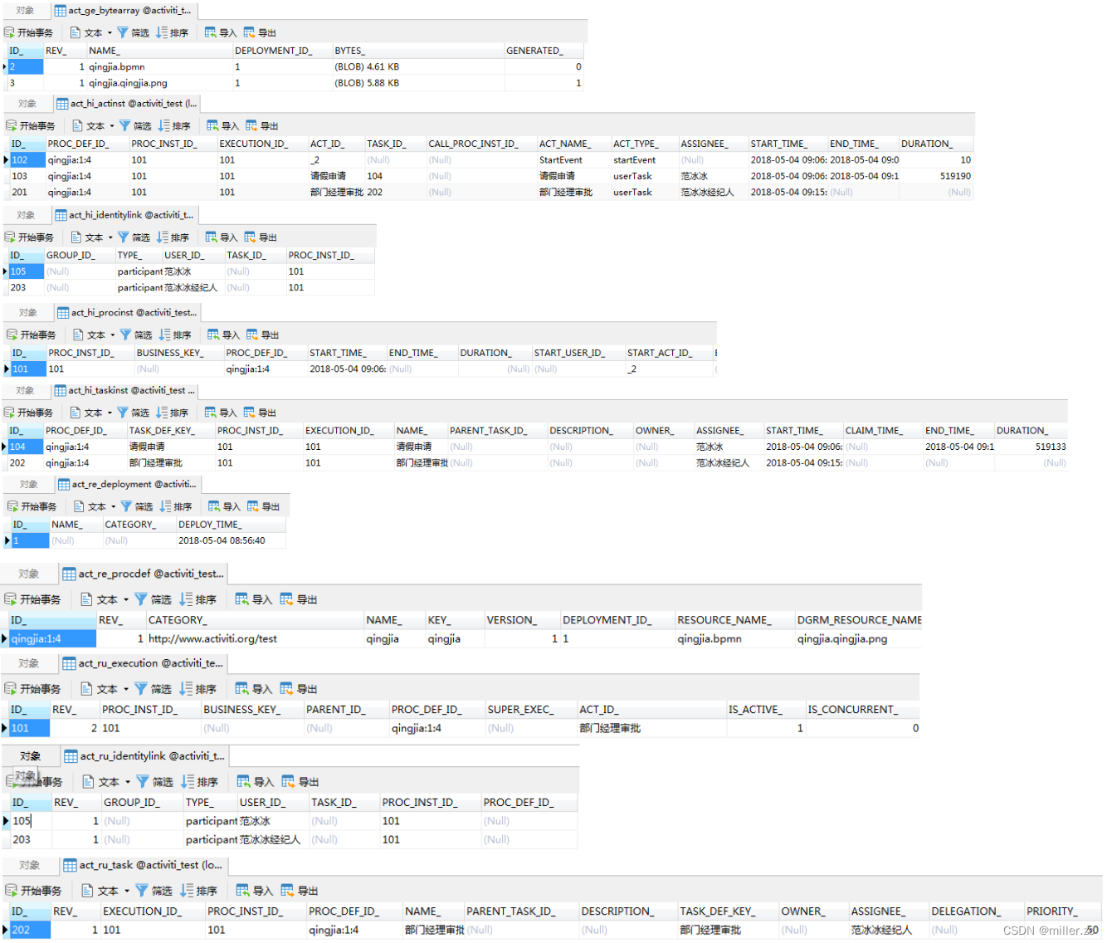Select the 2018-05-04 08:56:40 deploy time cell
The width and height of the screenshot is (1107, 943).
click(x=231, y=540)
